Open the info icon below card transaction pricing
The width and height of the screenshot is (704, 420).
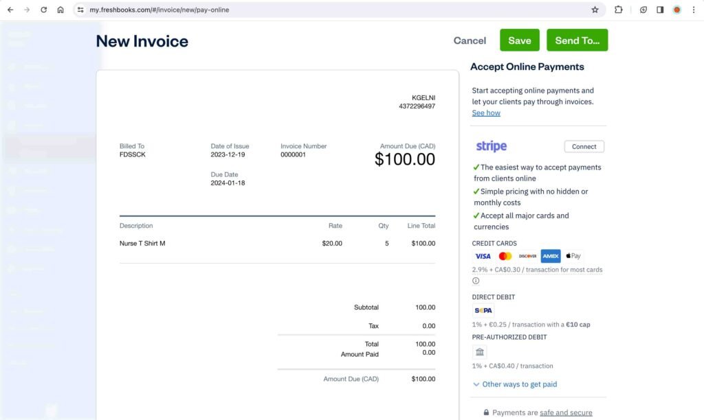coord(475,280)
